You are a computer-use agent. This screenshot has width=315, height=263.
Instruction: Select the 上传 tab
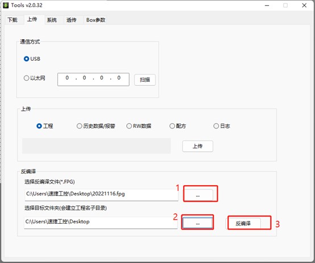pyautogui.click(x=32, y=19)
